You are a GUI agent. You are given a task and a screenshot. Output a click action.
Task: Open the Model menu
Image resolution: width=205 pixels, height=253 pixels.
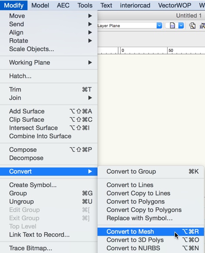[x=40, y=5]
